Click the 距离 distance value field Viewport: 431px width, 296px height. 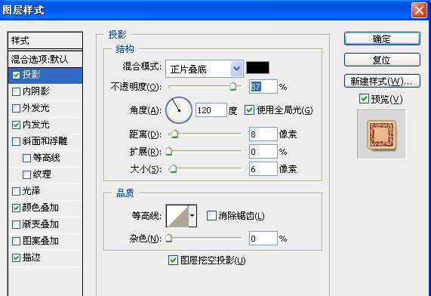click(263, 134)
